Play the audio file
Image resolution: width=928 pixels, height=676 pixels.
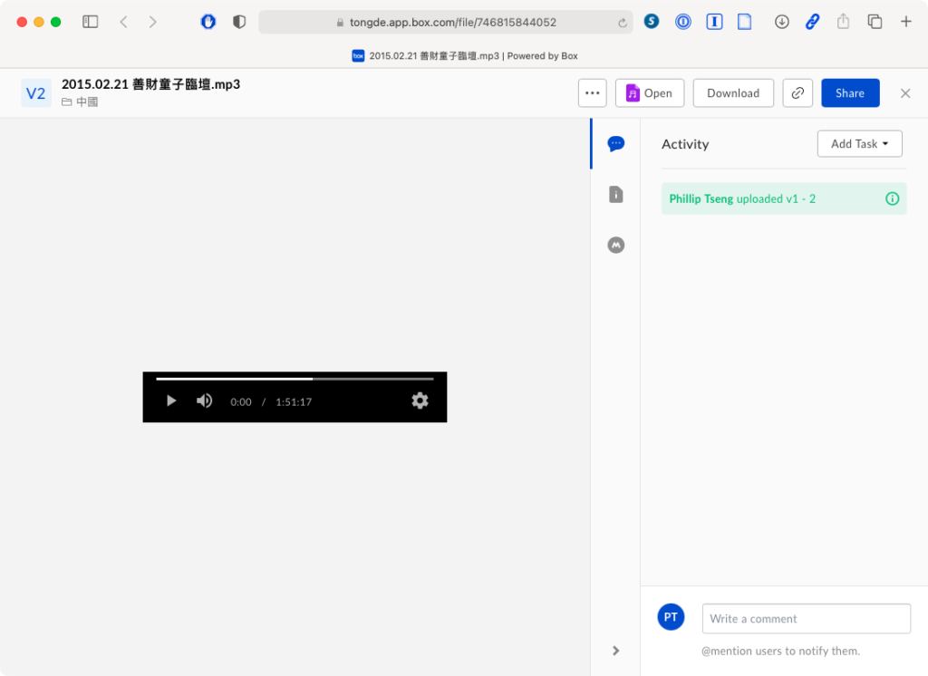point(171,401)
